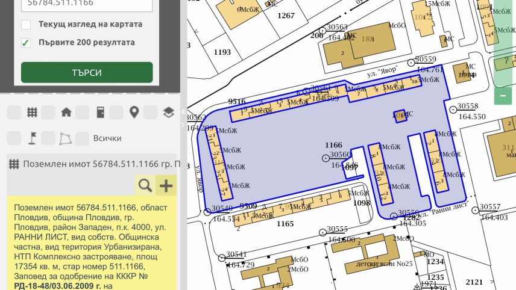Click the stacked layers filter icon

[169, 113]
